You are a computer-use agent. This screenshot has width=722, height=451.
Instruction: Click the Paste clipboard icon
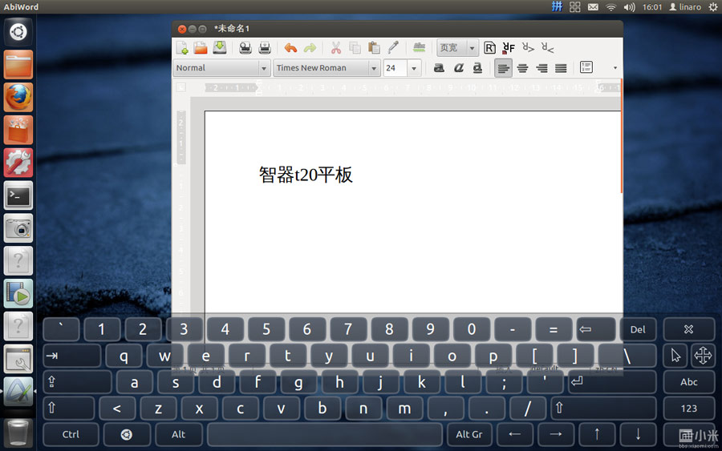[374, 48]
